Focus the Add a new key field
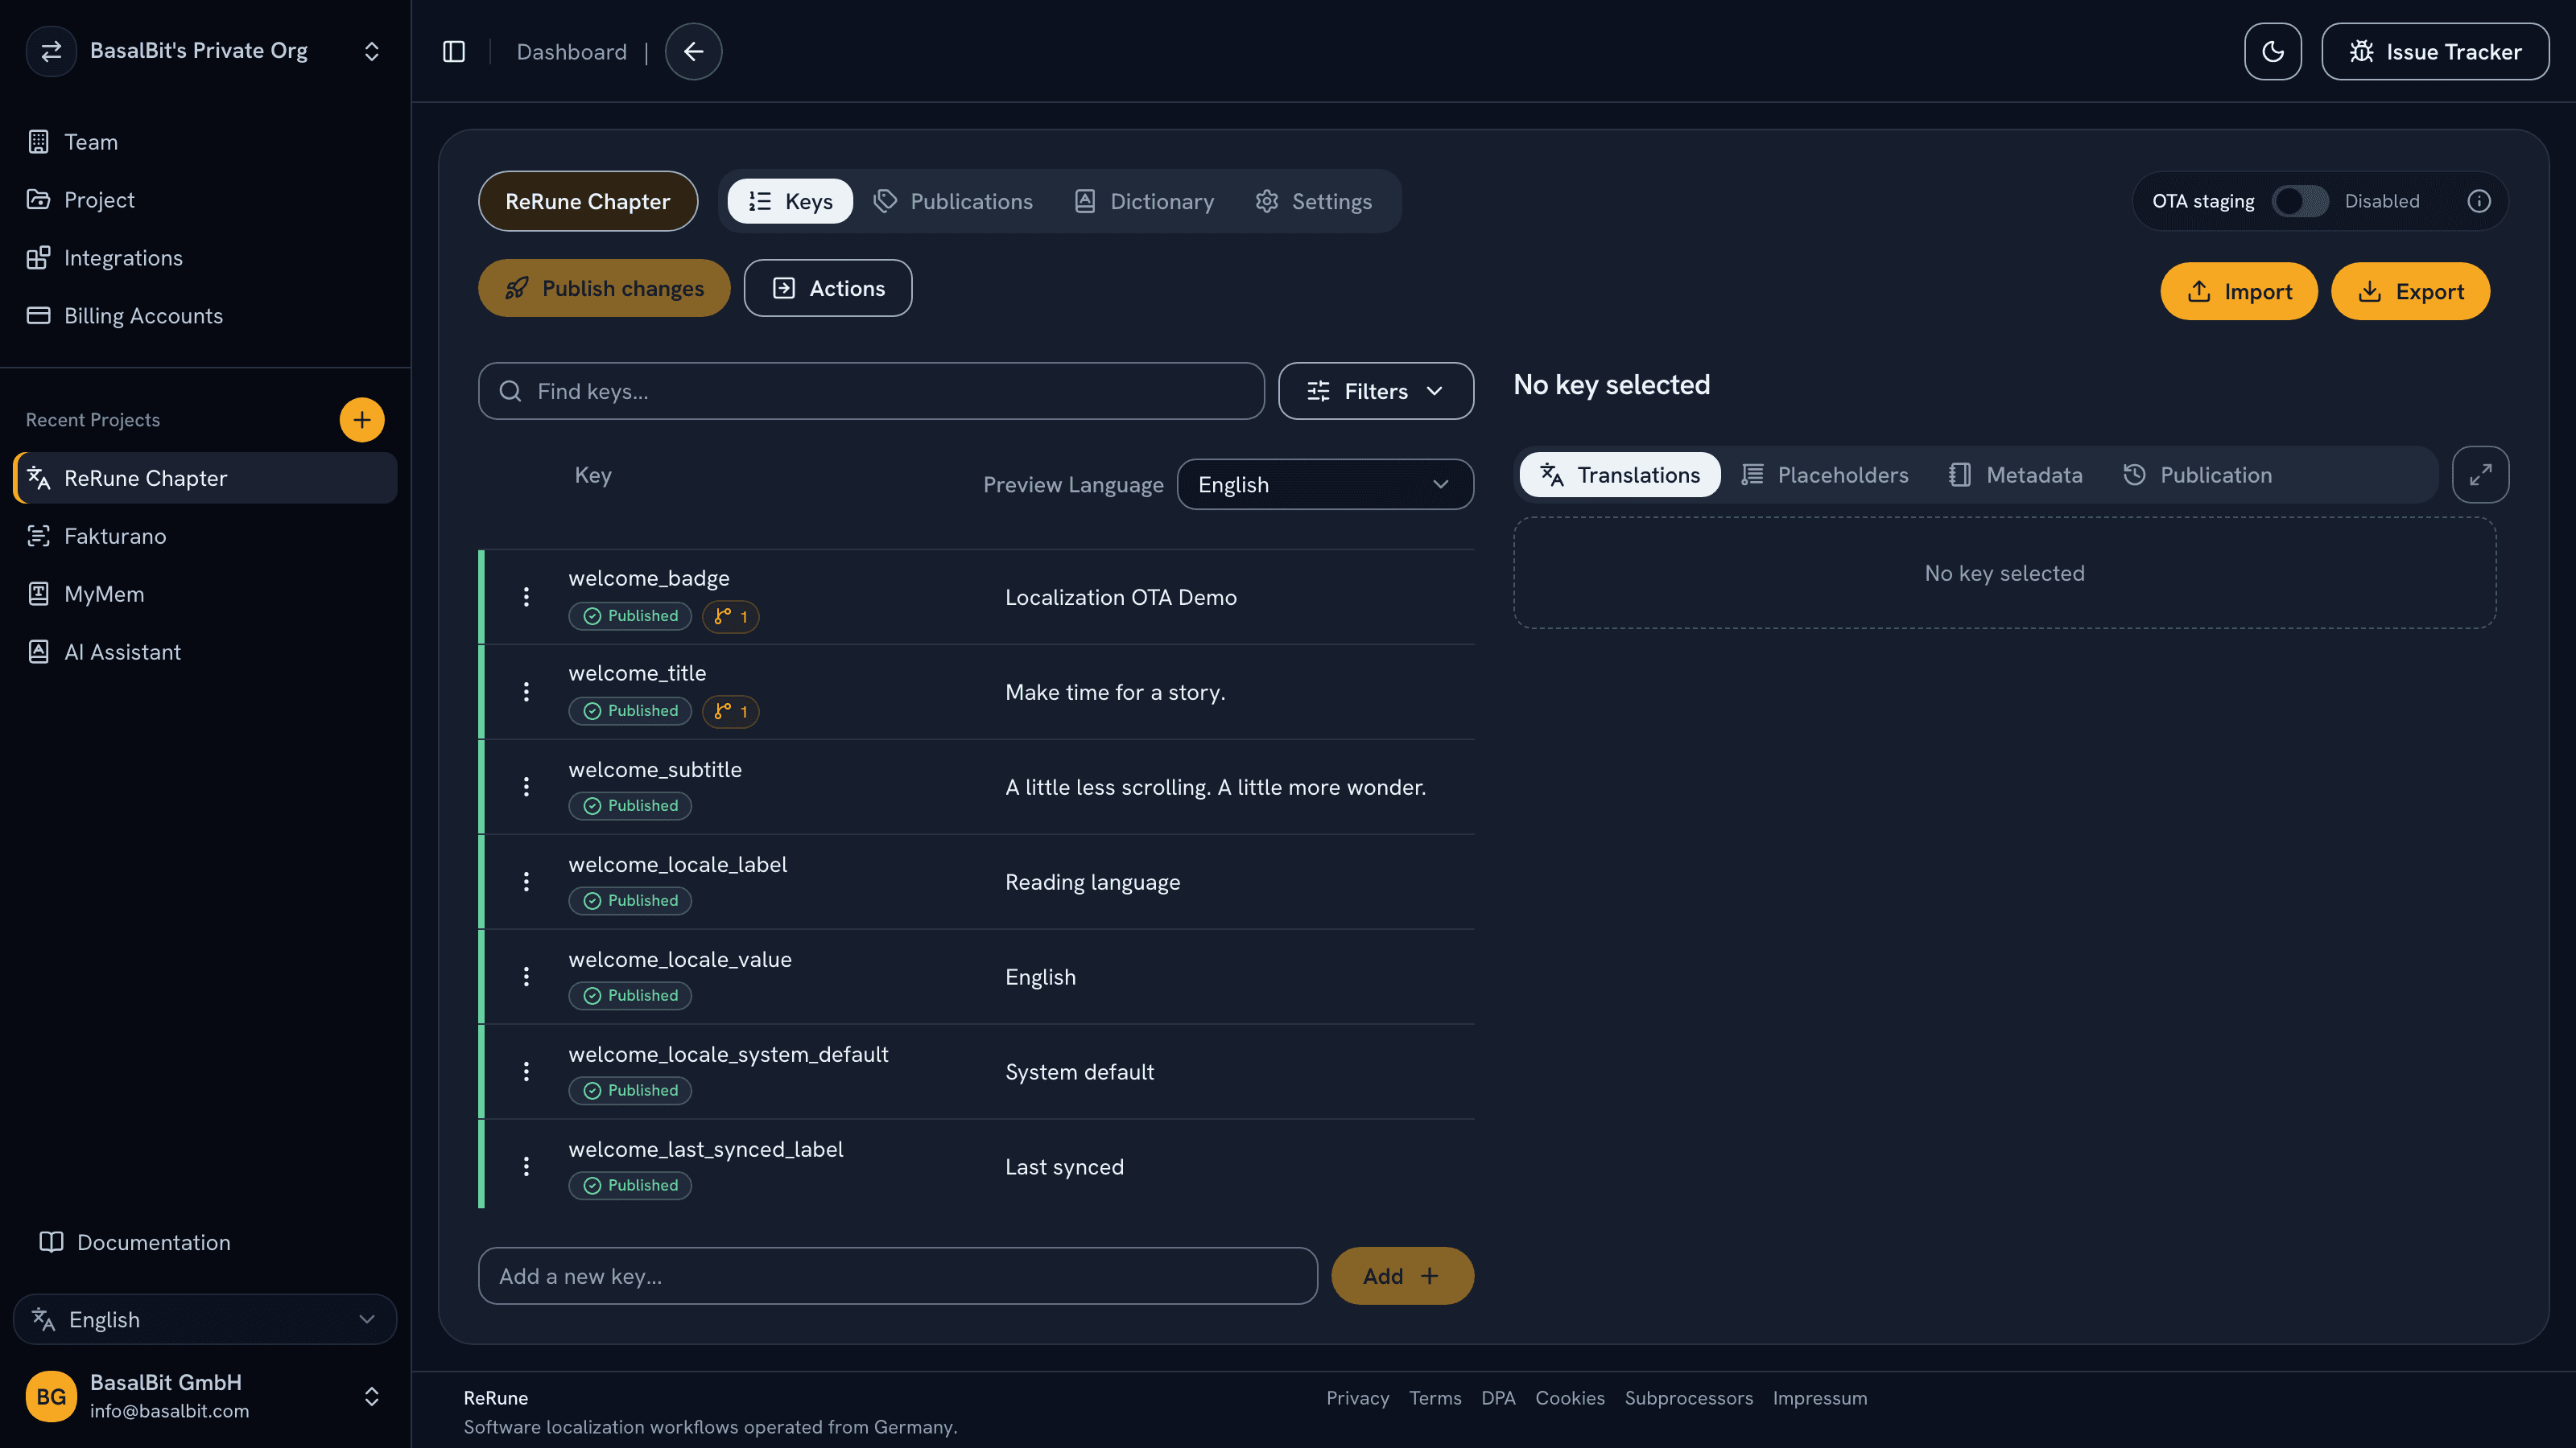 coord(897,1275)
